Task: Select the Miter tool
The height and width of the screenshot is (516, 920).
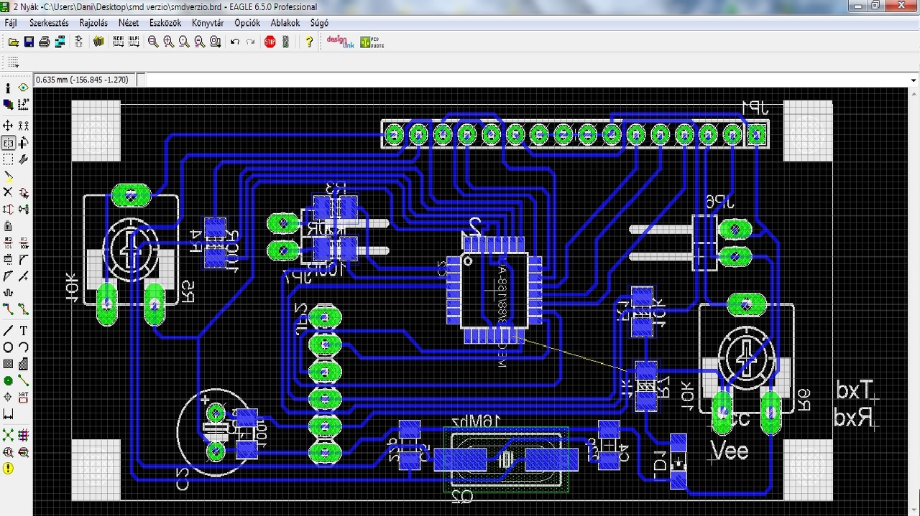Action: [24, 259]
